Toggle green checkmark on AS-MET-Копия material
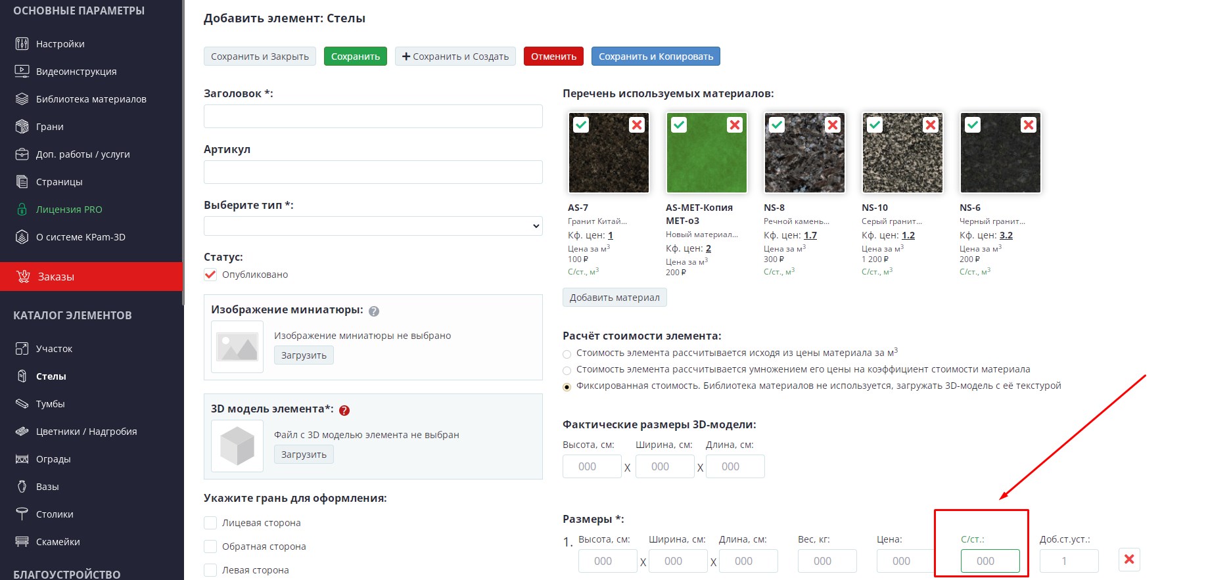This screenshot has height=580, width=1231. point(679,125)
